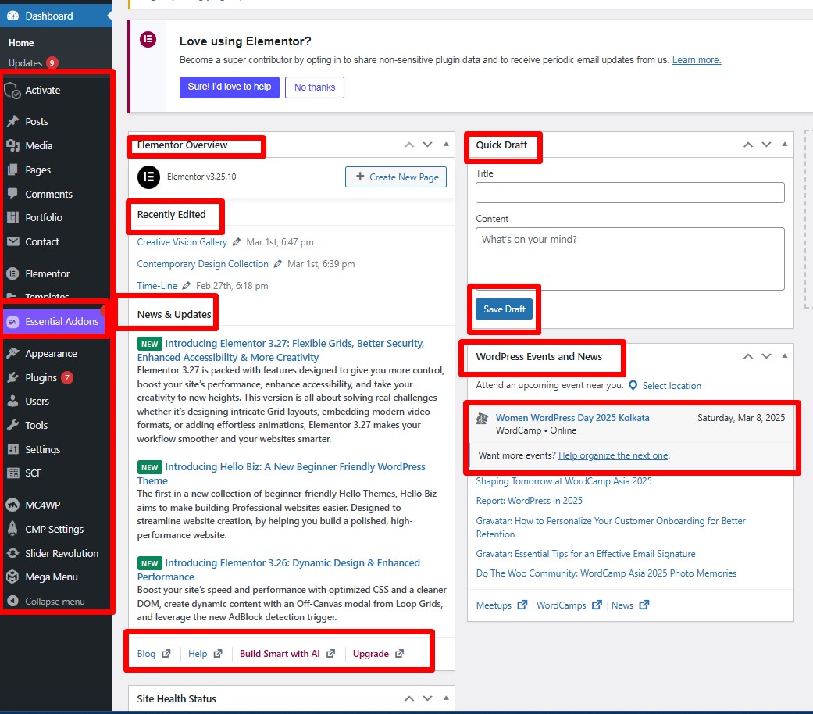Open the Appearance menu item

point(51,353)
